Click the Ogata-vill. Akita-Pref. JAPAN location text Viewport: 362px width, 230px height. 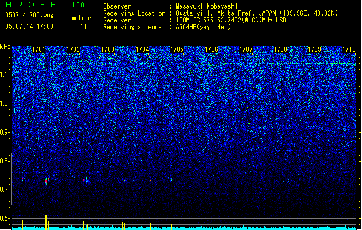point(257,13)
